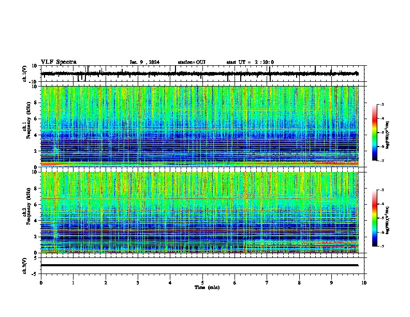
Task: Click inside the ch.1 spectrogram panel
Action: (199, 126)
